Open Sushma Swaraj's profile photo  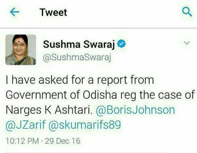pos(21,50)
